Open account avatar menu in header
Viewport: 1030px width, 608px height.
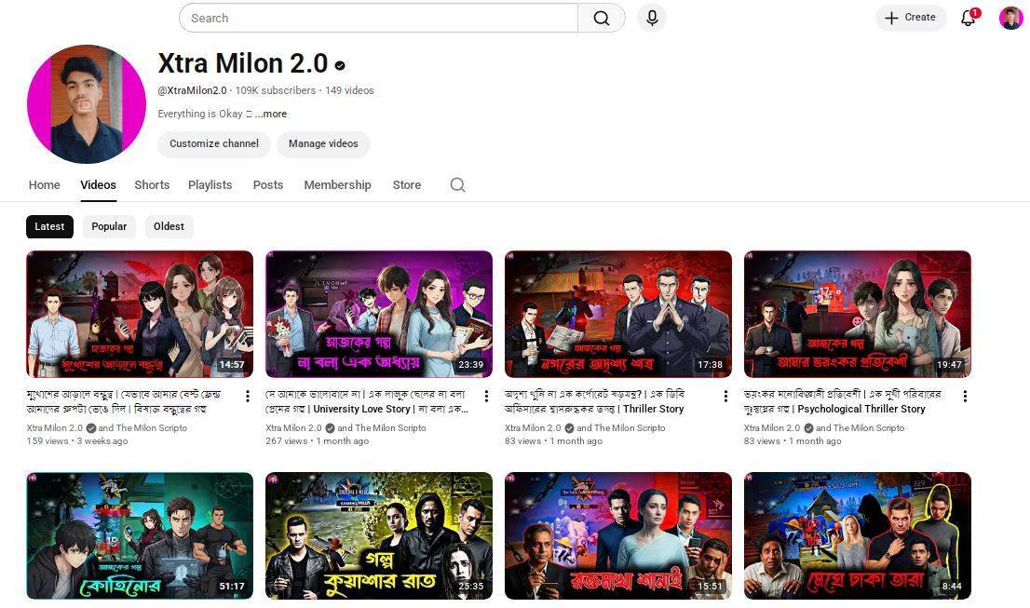pos(1010,18)
